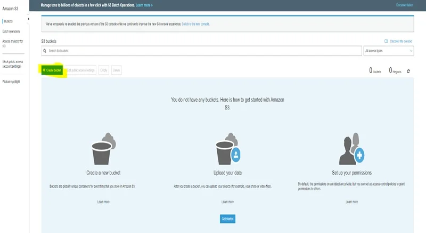Screen dimensions: 426x233
Task: Click the Amazon S3 sidebar title
Action: (x=10, y=9)
